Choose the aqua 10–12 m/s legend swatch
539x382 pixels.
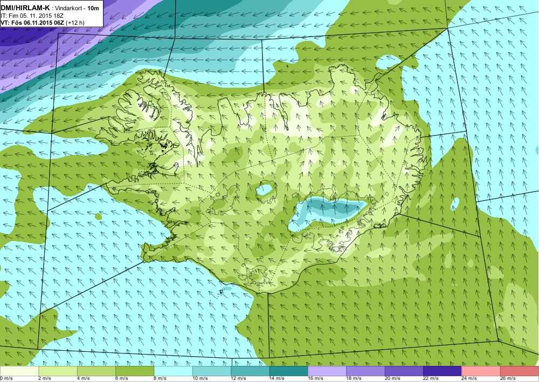212,371
